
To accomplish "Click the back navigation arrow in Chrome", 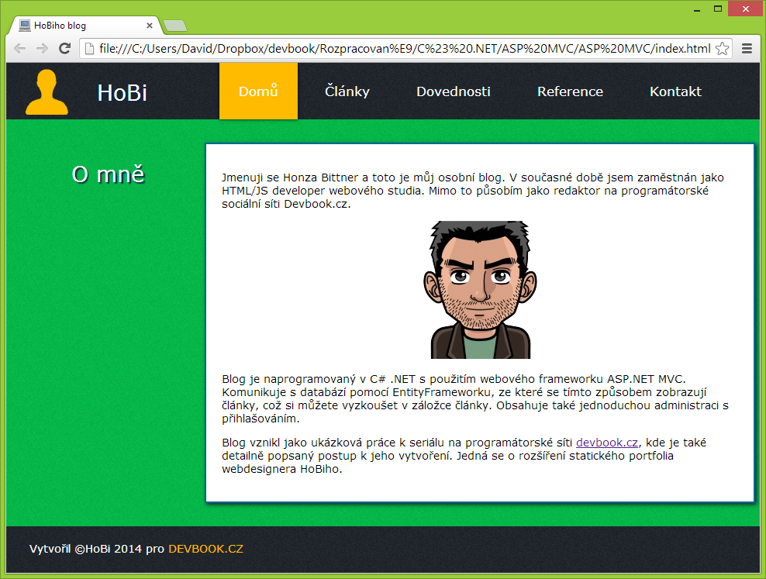I will (x=19, y=48).
